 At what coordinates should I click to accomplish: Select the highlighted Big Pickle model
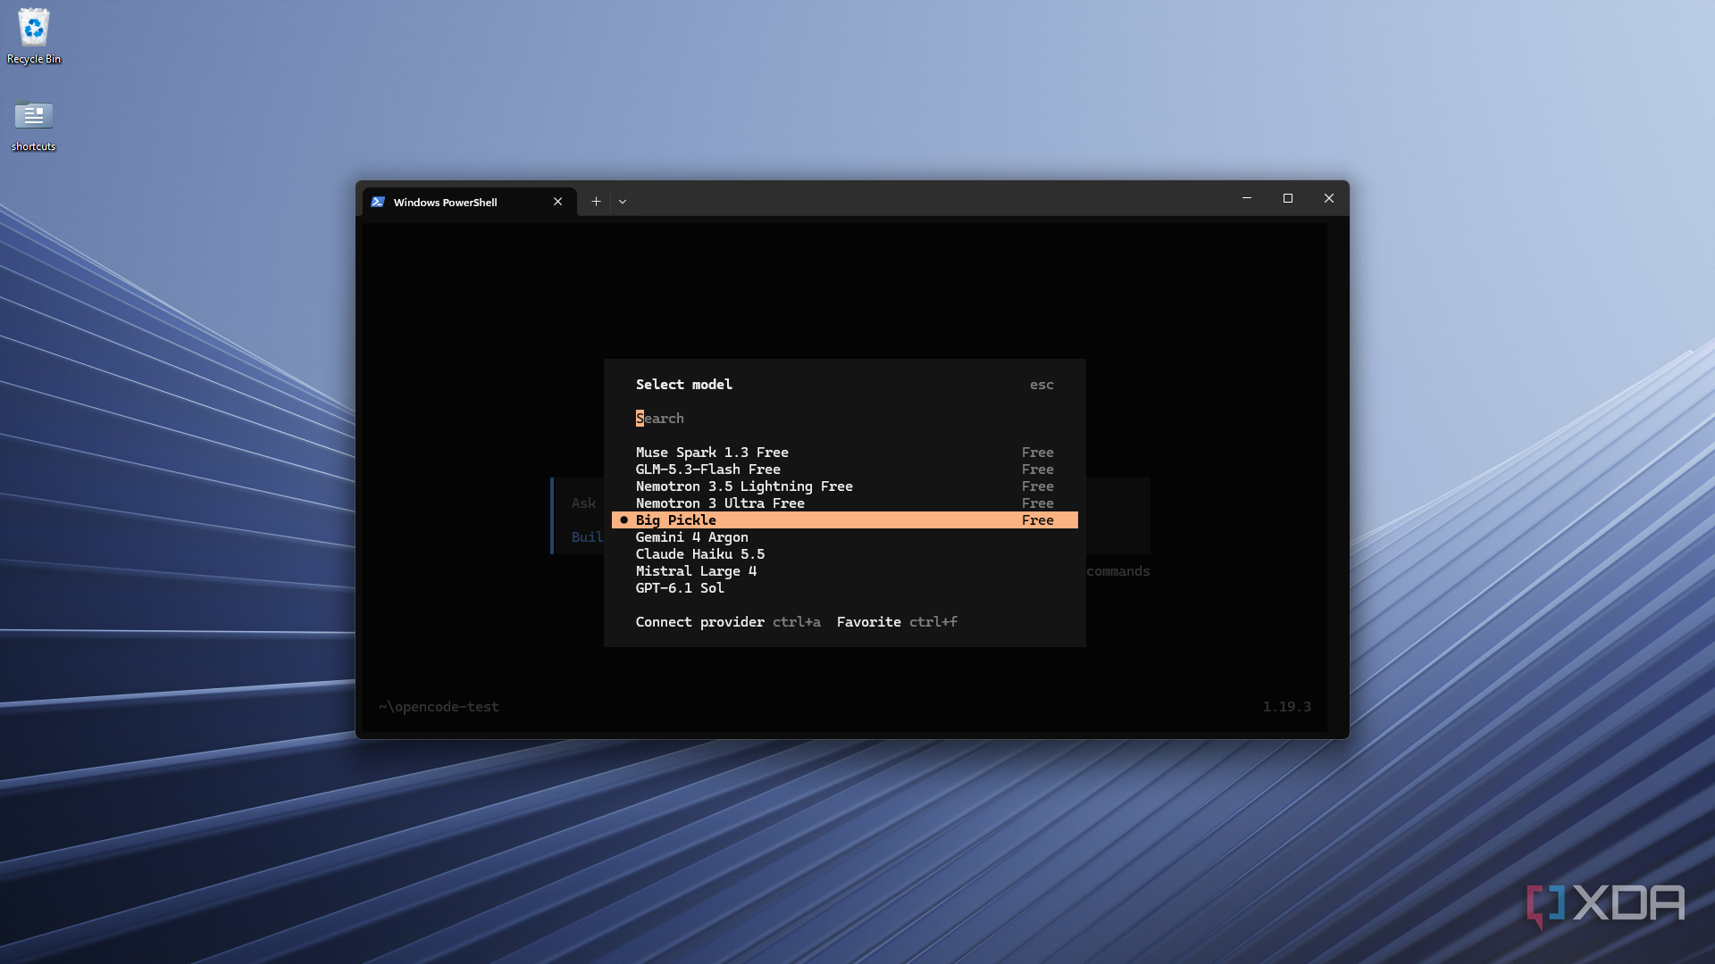point(844,520)
